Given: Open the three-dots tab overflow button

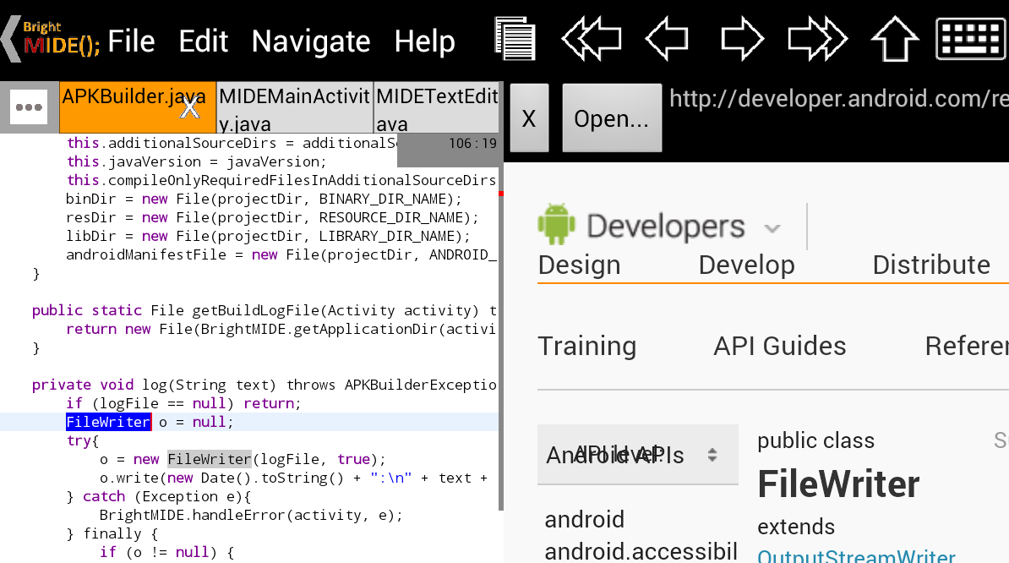Looking at the screenshot, I should pyautogui.click(x=30, y=107).
